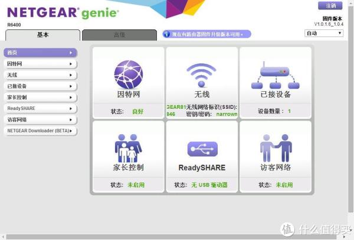Click the NETGEAR genie logo
This screenshot has width=354, height=240.
[63, 13]
